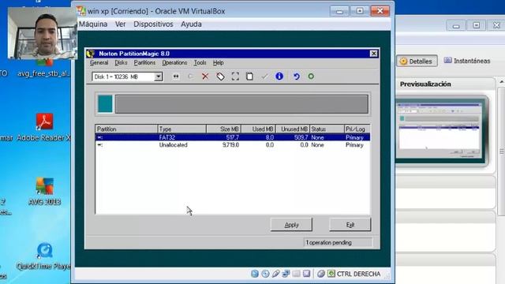Click Detalles button in VirtualBox Manager
Screen dimensions: 505x284
coord(417,61)
